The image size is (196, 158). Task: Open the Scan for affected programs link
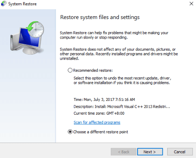tap(97, 122)
